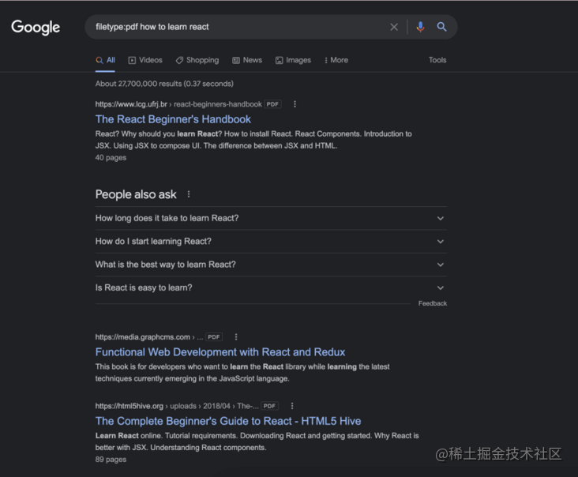The image size is (578, 477).
Task: Expand chevron for 'How do I start learning React?'
Action: [440, 242]
